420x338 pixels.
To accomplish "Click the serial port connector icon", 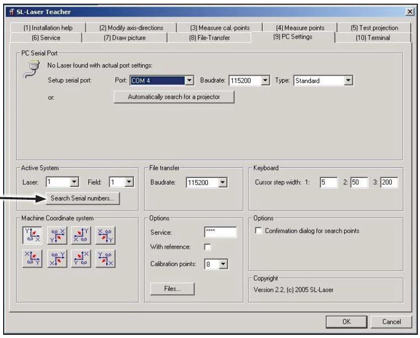I will (32, 69).
